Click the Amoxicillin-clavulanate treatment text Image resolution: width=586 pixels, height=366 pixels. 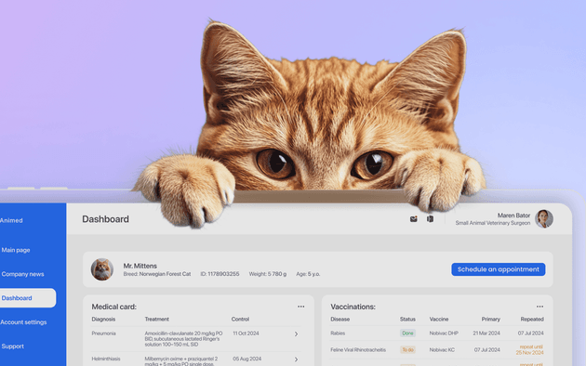(183, 339)
